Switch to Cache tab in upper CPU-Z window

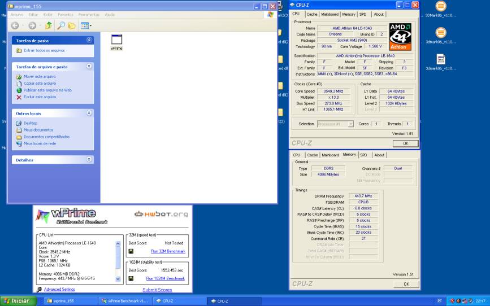coord(311,14)
